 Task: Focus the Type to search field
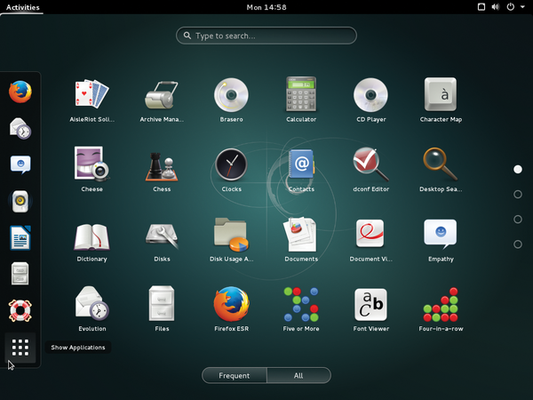(266, 36)
